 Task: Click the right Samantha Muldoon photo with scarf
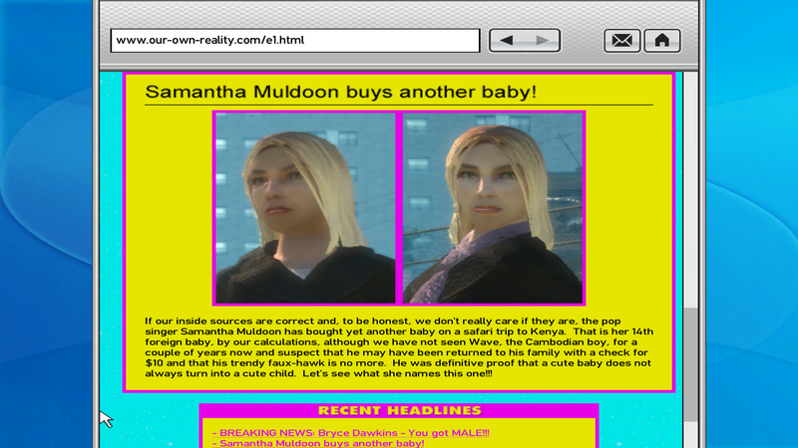[493, 208]
